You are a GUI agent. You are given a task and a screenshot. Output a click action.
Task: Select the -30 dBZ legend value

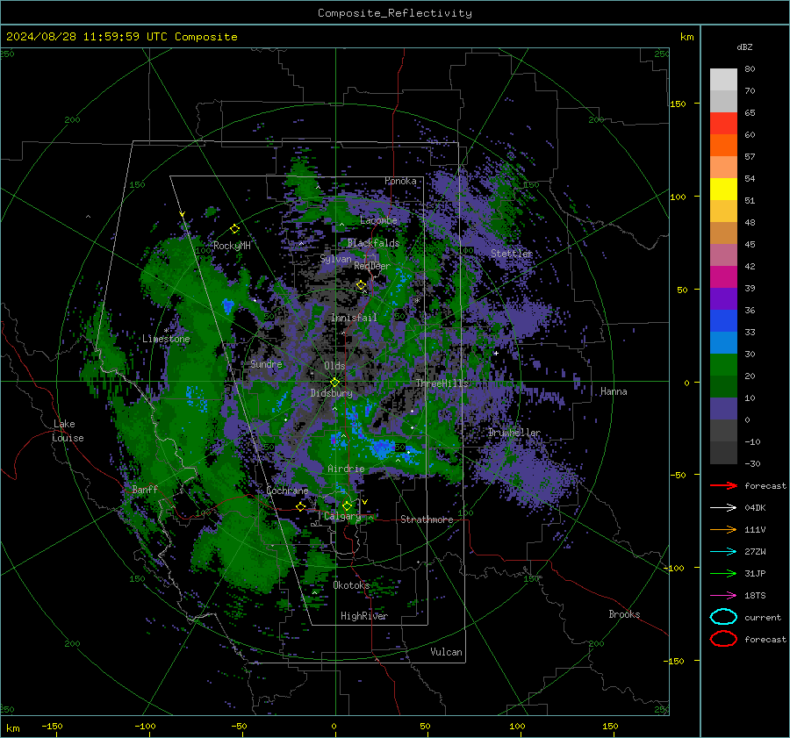tap(752, 464)
